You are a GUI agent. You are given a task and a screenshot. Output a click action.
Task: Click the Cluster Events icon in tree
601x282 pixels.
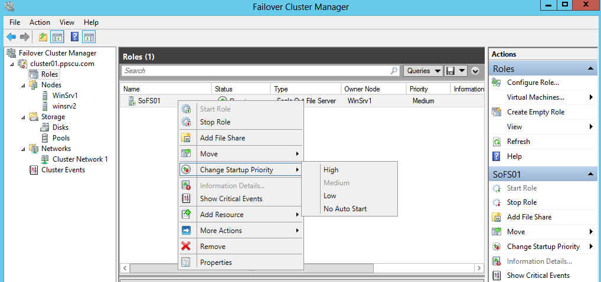pyautogui.click(x=34, y=170)
